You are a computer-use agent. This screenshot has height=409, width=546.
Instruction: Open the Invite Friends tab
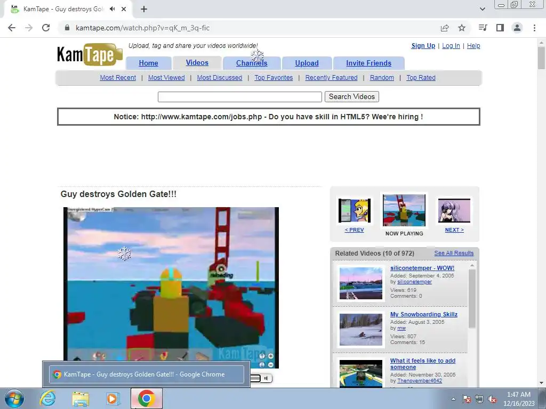369,63
